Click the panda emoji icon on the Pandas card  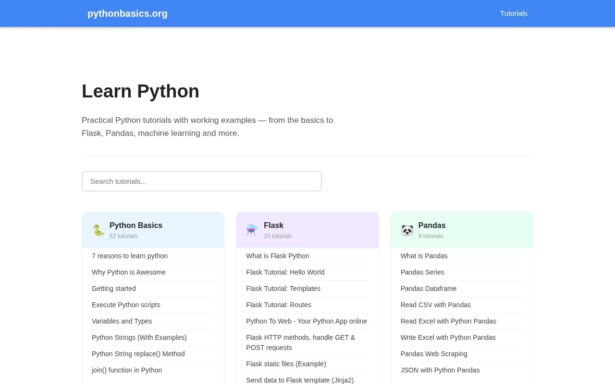pos(407,230)
